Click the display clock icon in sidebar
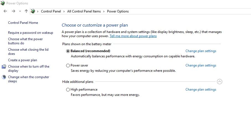The height and width of the screenshot is (133, 251). (4, 66)
